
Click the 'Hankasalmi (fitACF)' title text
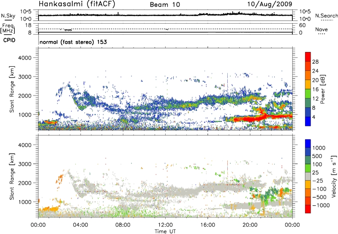tap(77, 4)
